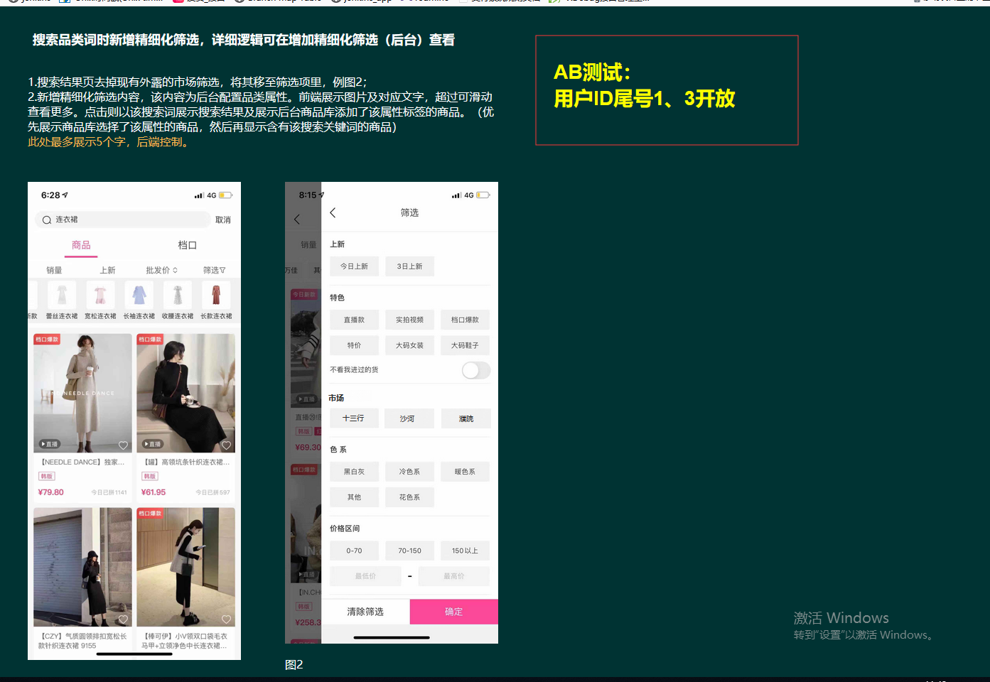Open the 高领坑条针织连衣裙 product image
The height and width of the screenshot is (682, 990).
coord(185,393)
